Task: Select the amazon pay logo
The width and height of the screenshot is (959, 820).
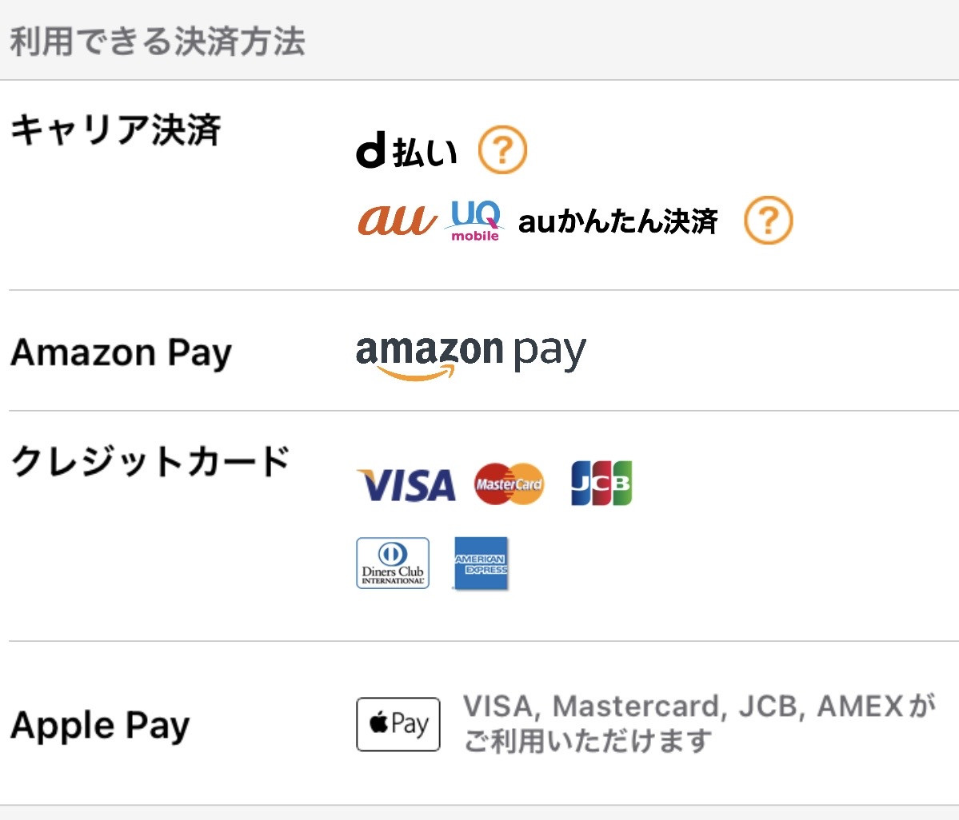Action: pos(470,356)
